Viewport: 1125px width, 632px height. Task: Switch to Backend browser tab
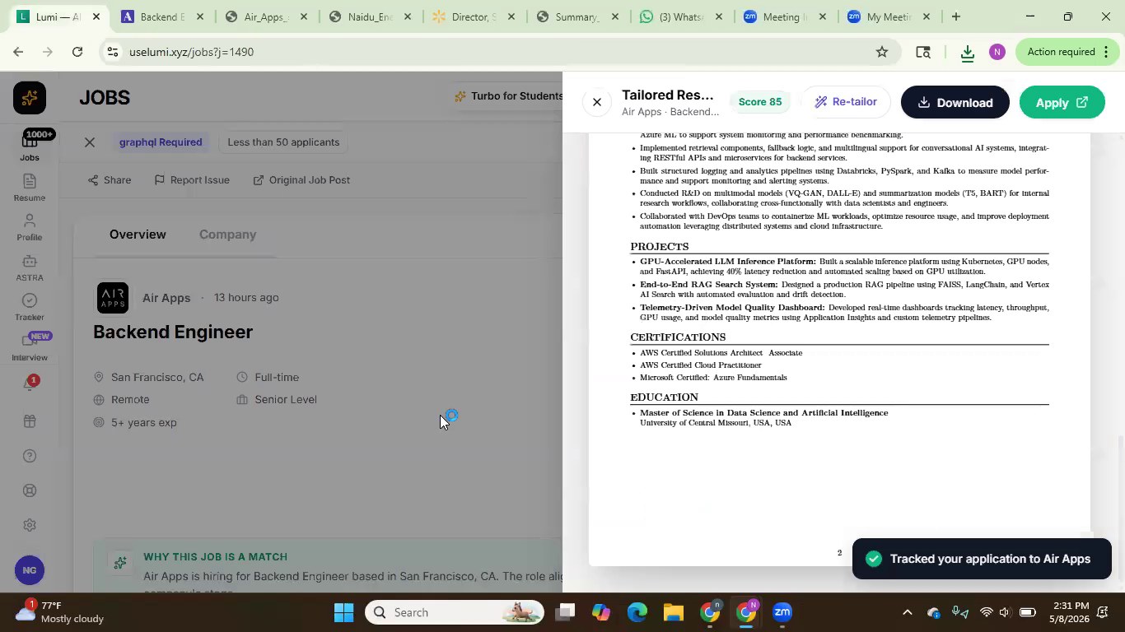point(162,16)
